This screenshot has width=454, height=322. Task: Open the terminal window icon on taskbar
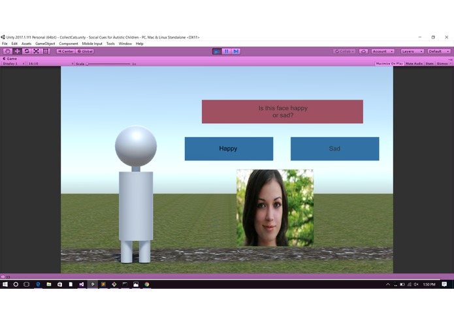tap(125, 284)
